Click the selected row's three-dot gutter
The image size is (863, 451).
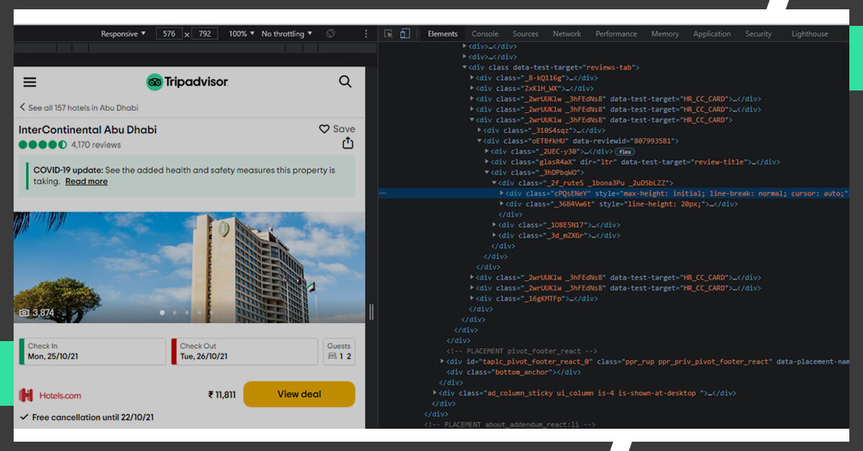[383, 193]
